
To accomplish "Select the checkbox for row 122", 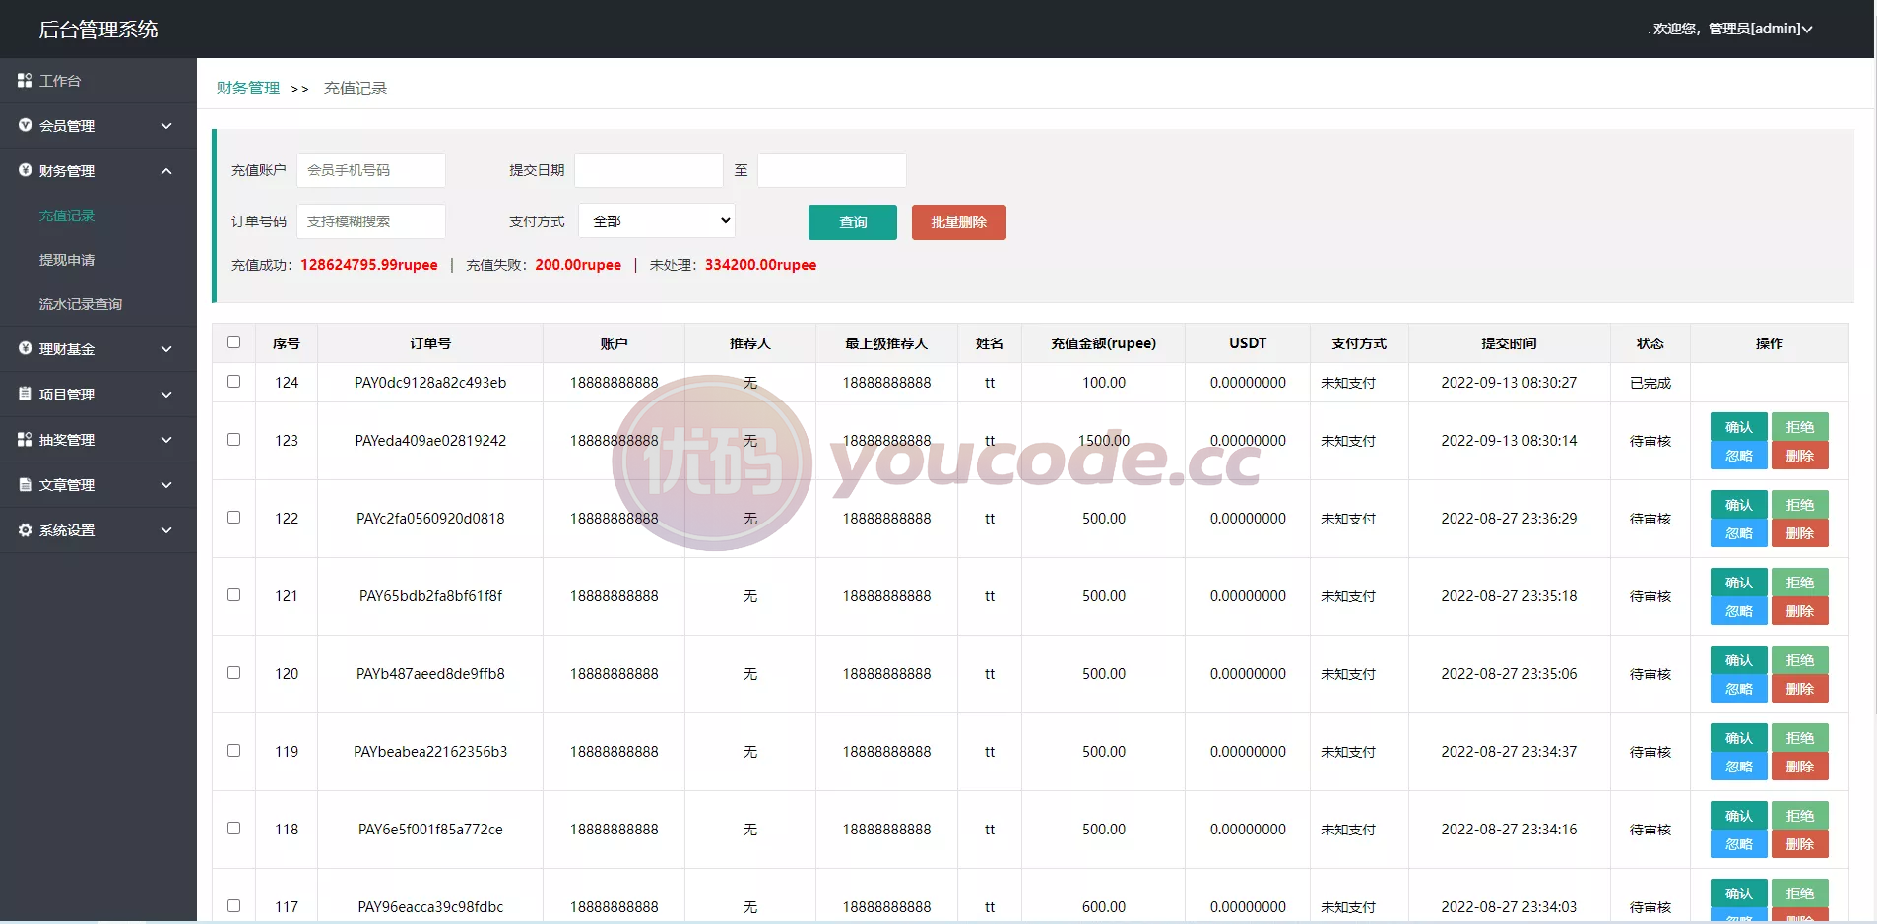I will click(233, 517).
